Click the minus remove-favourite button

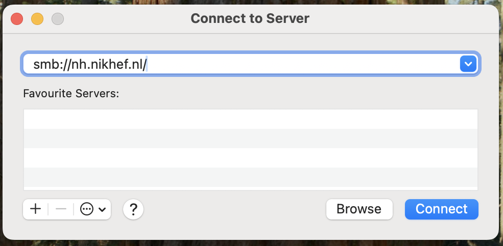tap(61, 209)
